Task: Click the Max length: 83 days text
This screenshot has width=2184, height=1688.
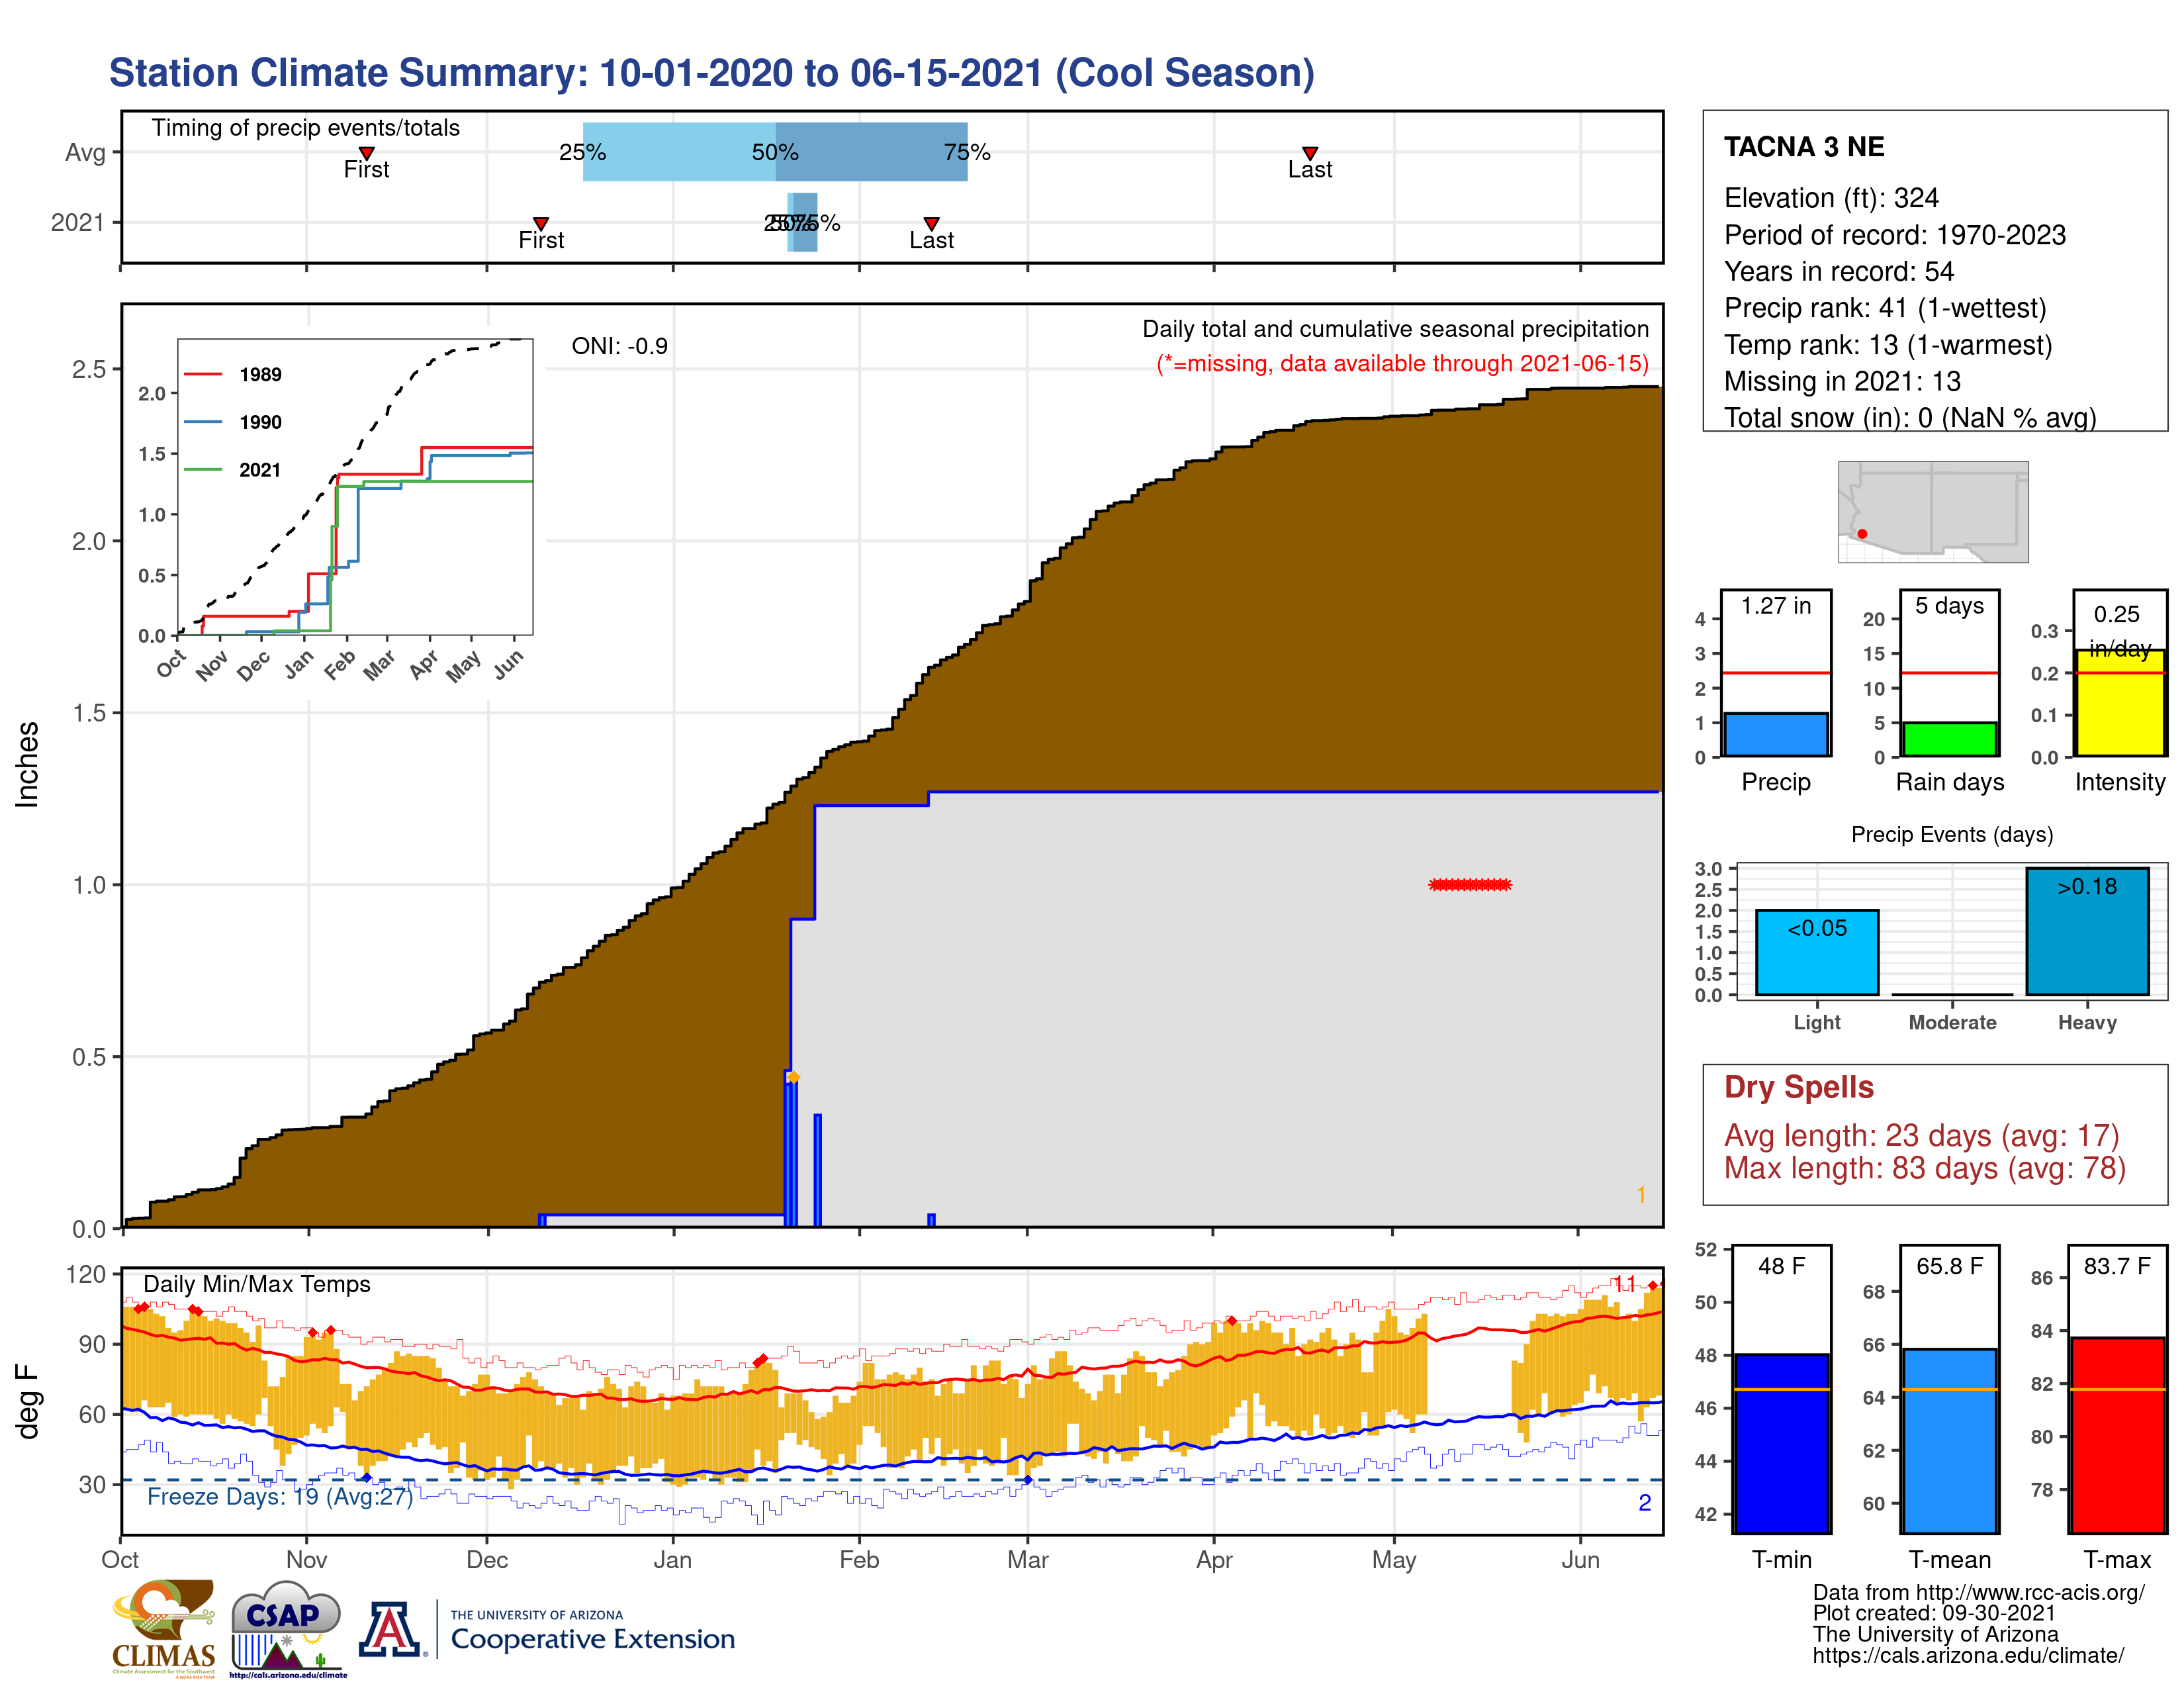Action: click(x=1925, y=1168)
